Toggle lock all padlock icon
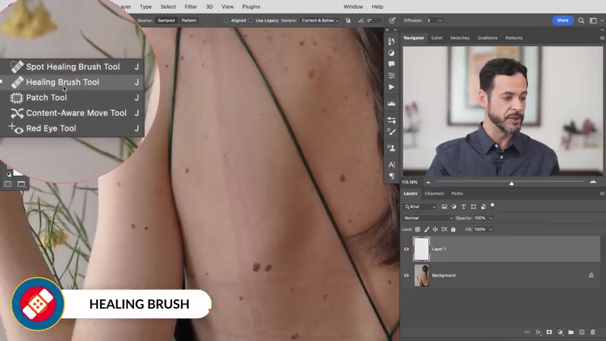 coord(453,230)
